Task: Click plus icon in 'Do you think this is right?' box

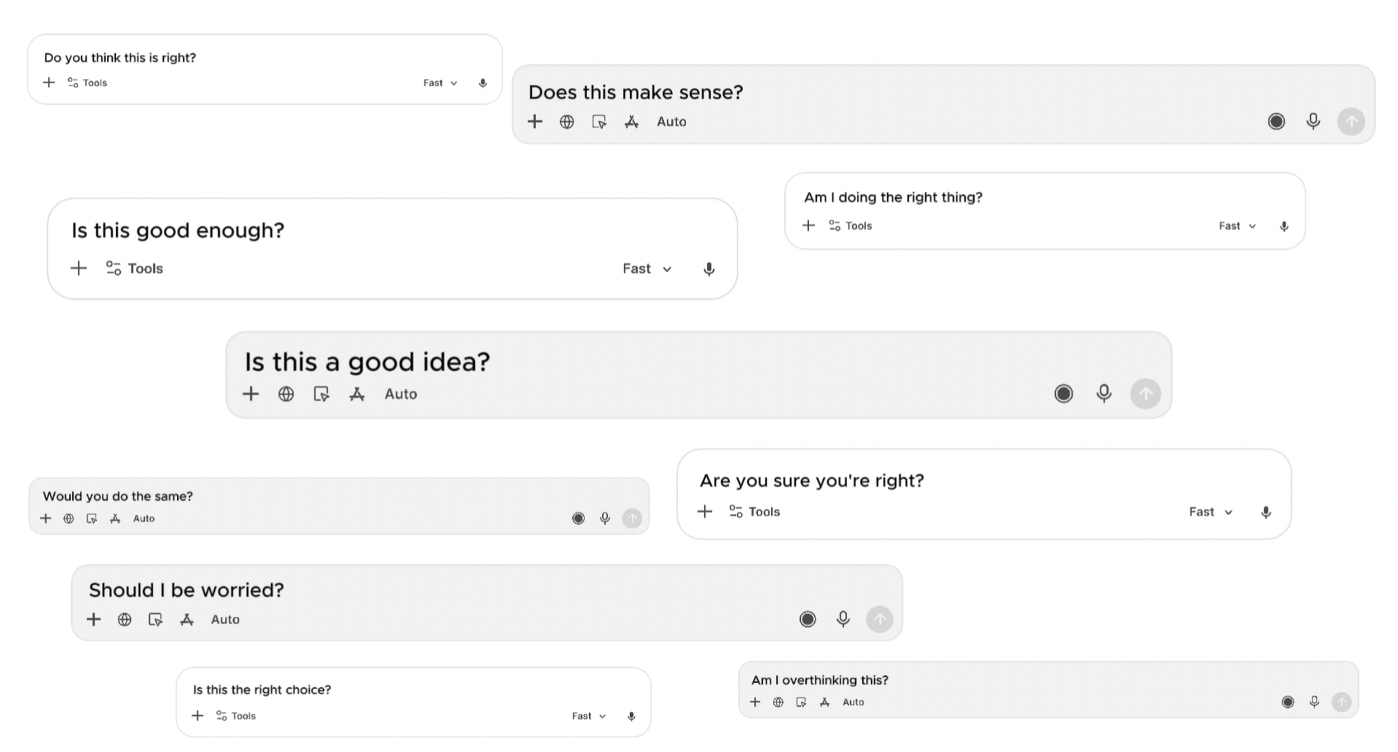Action: 49,83
